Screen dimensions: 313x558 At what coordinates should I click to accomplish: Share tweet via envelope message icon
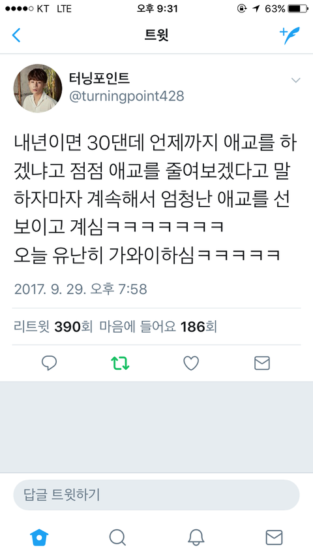[x=262, y=363]
